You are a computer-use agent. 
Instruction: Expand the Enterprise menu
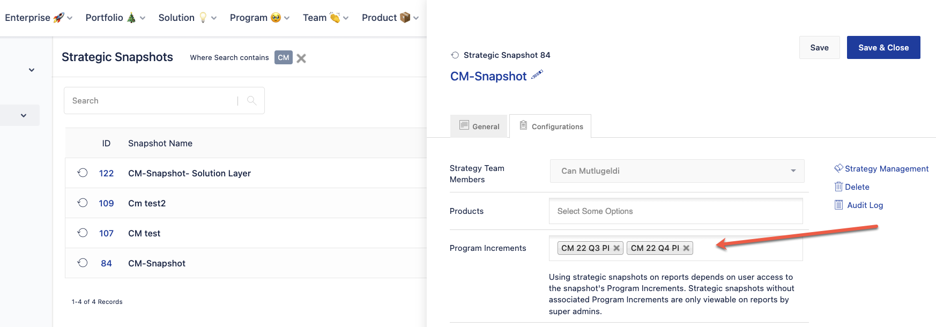pyautogui.click(x=38, y=18)
